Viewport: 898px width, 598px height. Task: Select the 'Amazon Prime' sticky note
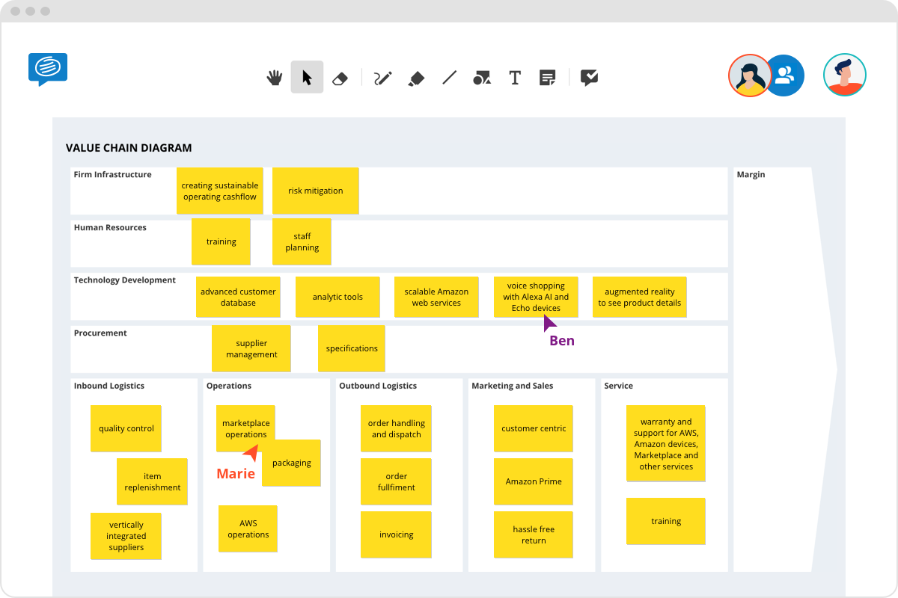click(534, 482)
